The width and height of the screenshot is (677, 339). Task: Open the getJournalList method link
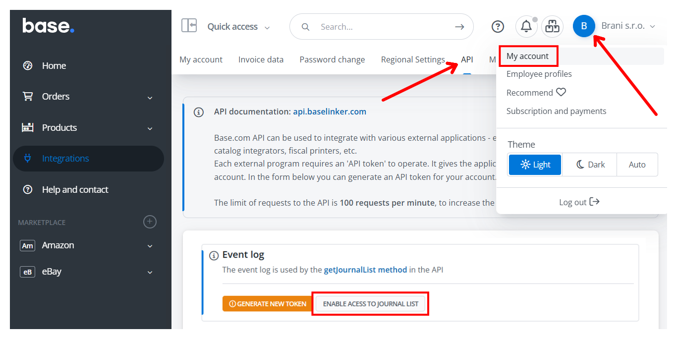pyautogui.click(x=365, y=270)
